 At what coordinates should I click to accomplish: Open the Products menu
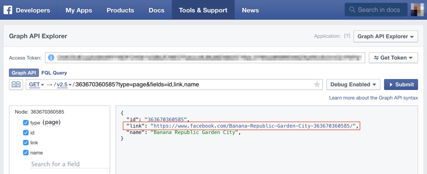click(x=120, y=10)
